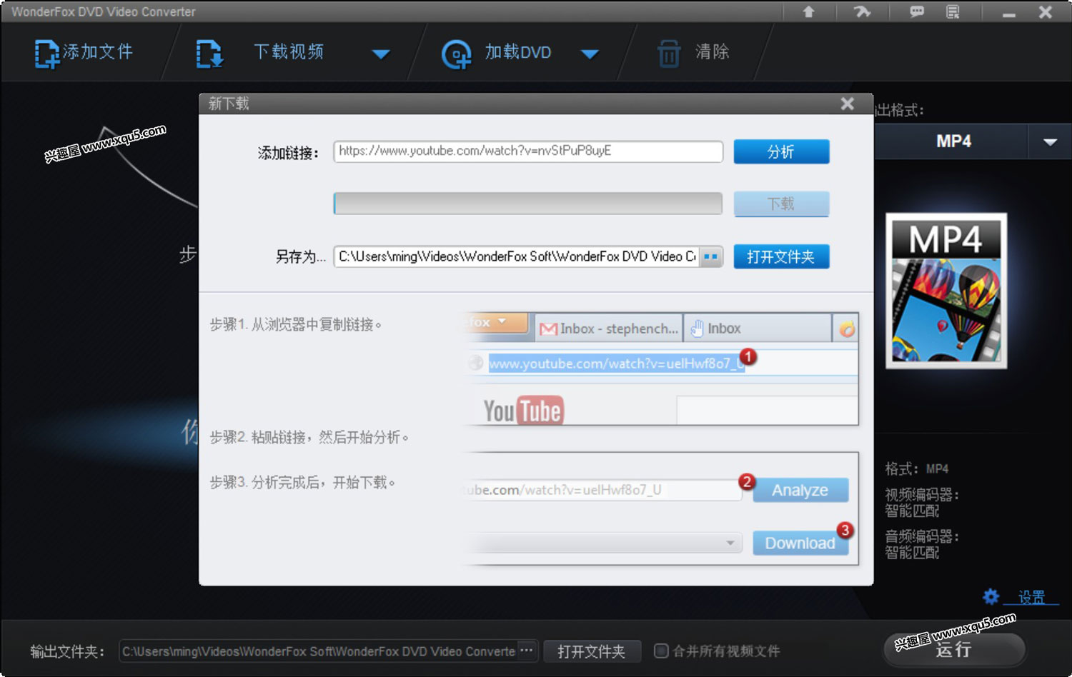Viewport: 1072px width, 677px height.
Task: Click 步骤3 start download instruction text
Action: tap(302, 483)
